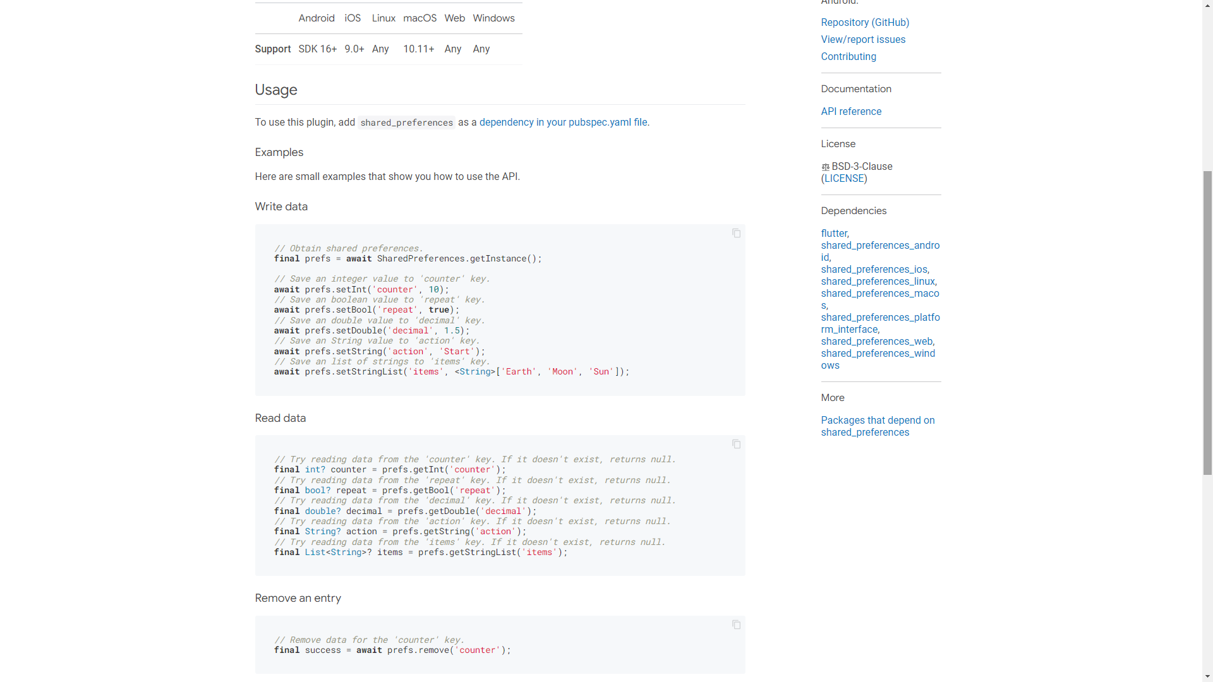Copy the Remove an entry code snippet
Image resolution: width=1213 pixels, height=682 pixels.
pyautogui.click(x=736, y=625)
